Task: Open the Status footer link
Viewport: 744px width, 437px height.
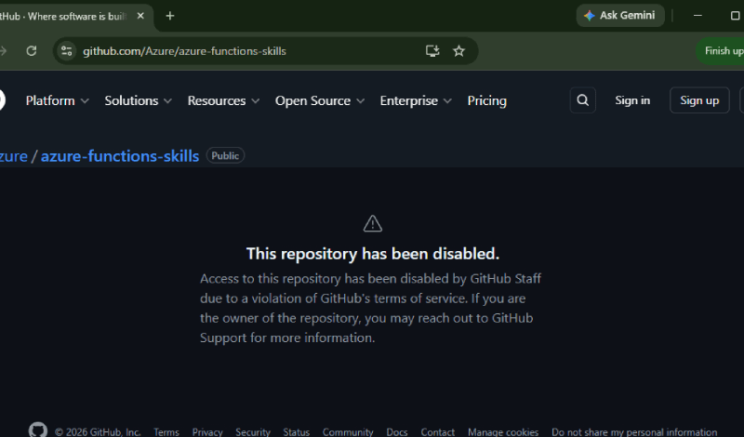Action: click(296, 431)
